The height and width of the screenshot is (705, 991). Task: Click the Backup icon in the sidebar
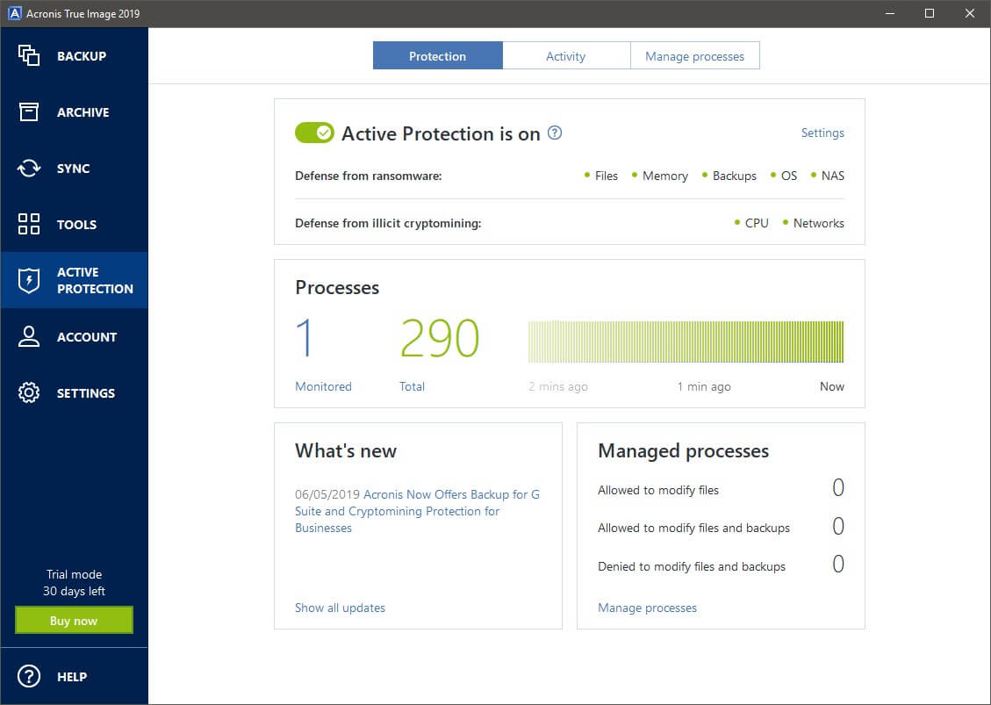point(28,55)
